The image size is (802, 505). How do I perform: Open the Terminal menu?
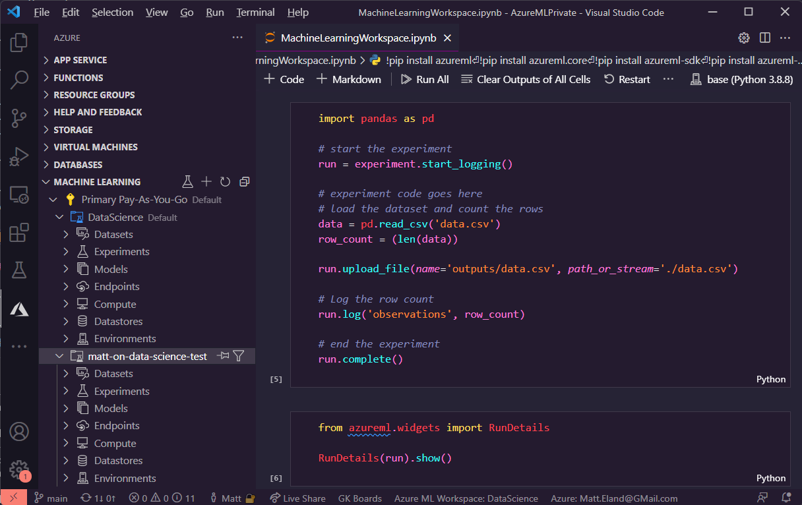[x=255, y=12]
